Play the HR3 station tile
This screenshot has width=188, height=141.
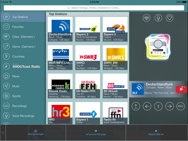pos(60,113)
